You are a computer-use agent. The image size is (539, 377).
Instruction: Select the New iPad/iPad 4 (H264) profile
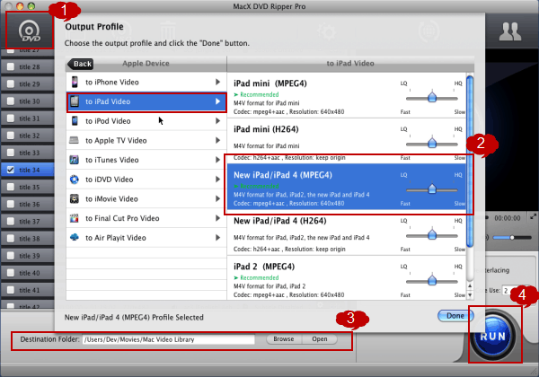(x=347, y=234)
